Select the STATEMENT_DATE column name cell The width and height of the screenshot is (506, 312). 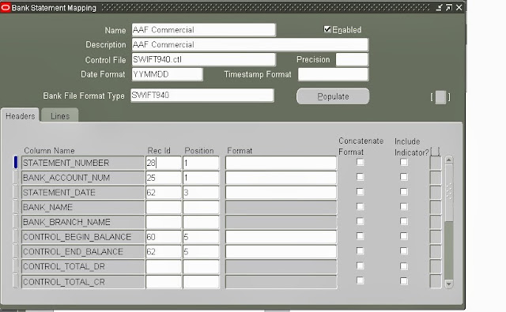pyautogui.click(x=82, y=193)
